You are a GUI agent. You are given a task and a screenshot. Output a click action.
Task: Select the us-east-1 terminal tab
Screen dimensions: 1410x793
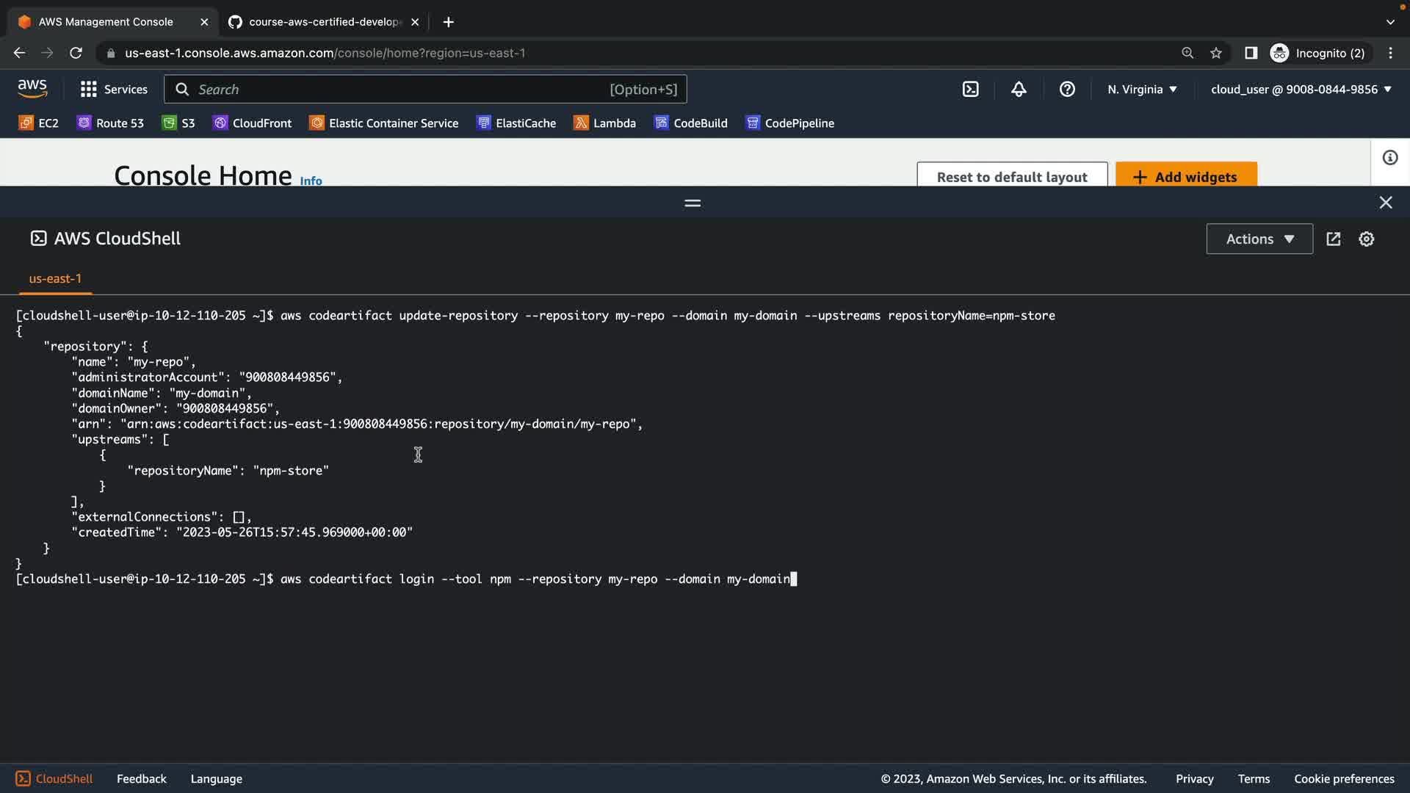(x=55, y=278)
